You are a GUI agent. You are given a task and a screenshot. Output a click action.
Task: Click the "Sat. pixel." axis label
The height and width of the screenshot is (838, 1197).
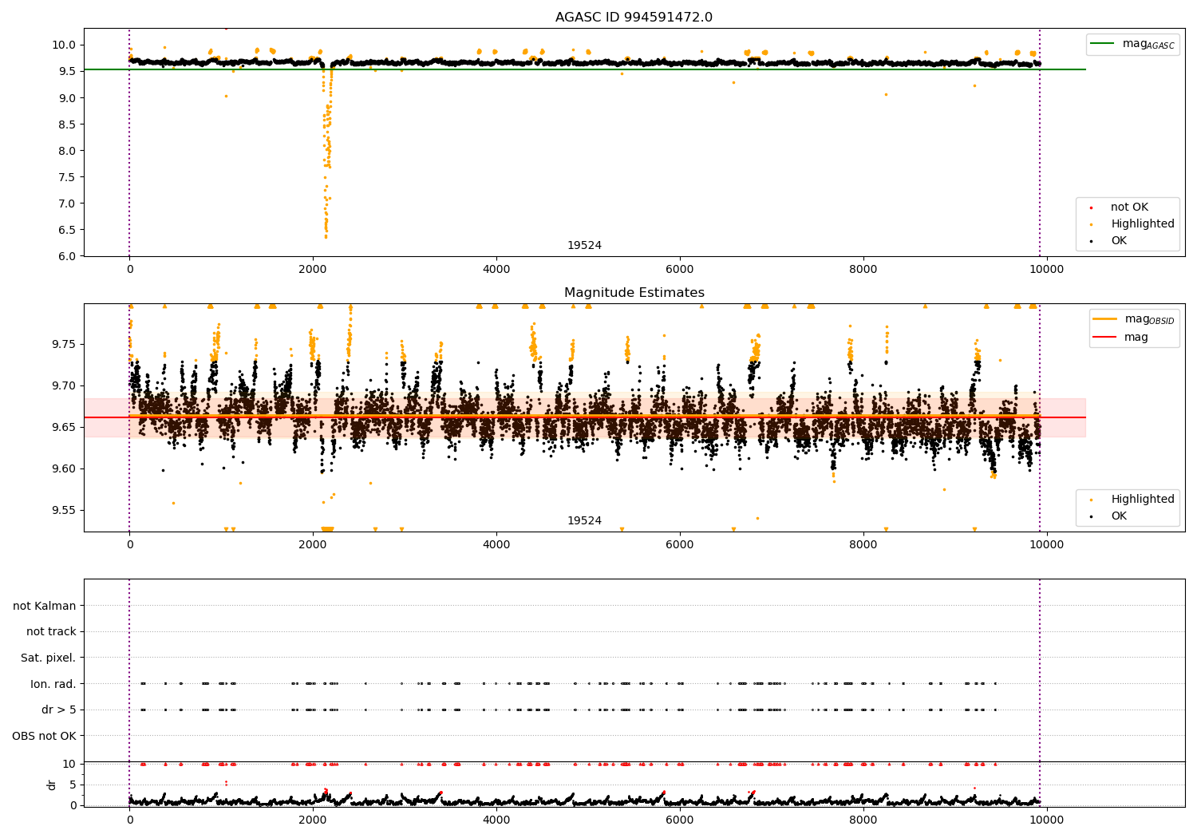click(x=48, y=658)
